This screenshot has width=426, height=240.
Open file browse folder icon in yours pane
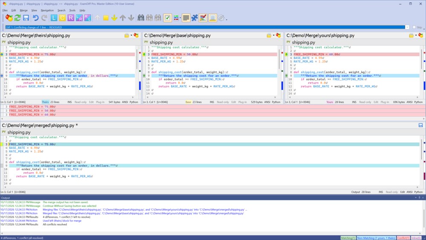tap(412, 36)
